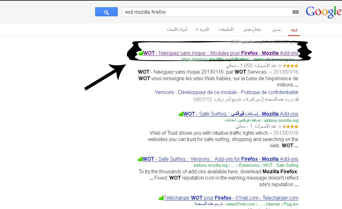
Task: Click the Google logo
Action: [x=324, y=12]
